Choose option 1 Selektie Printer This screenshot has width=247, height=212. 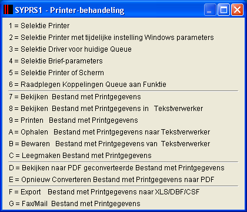point(39,26)
